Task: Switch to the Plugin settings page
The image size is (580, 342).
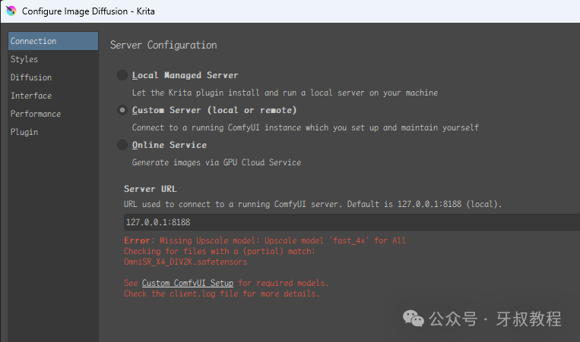Action: pos(53,132)
